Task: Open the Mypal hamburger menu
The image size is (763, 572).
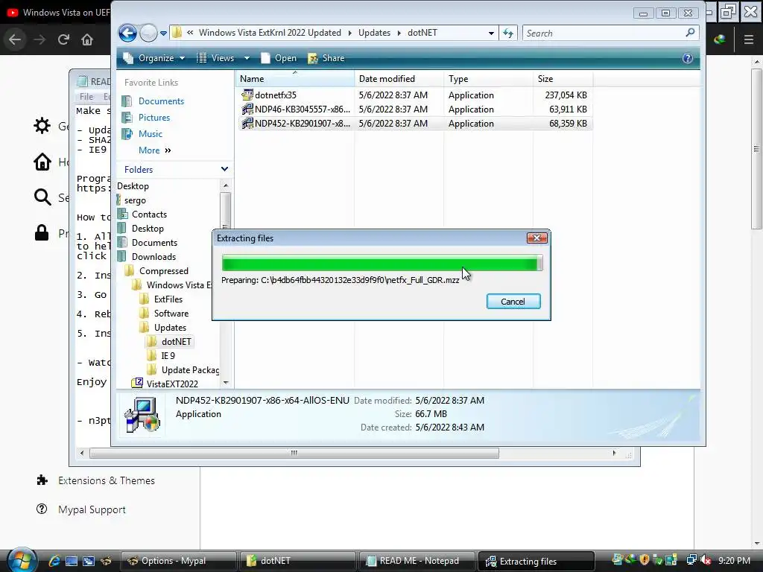Action: [x=749, y=39]
